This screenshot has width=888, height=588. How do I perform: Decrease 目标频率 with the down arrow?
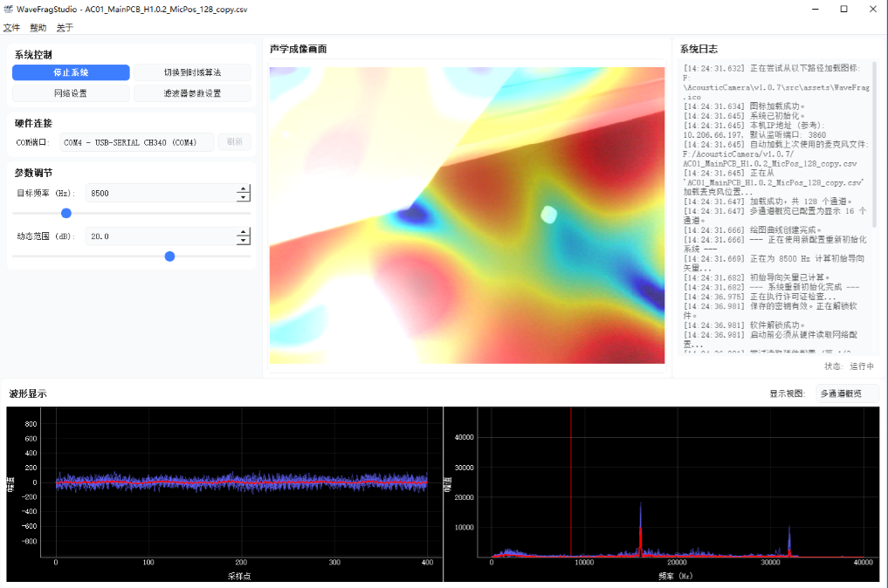point(244,197)
